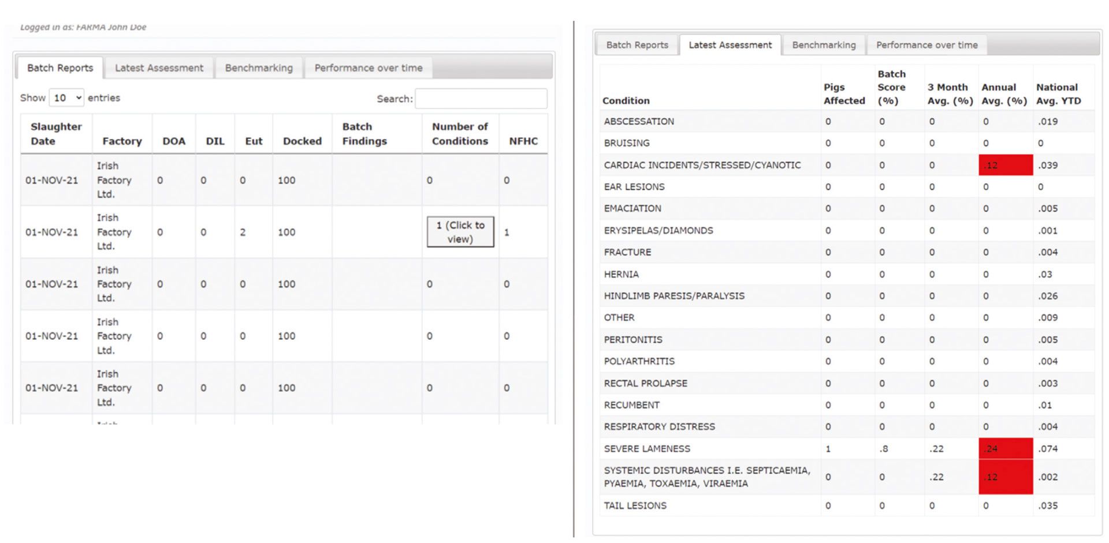Click Severe Lameness national average .074
Viewport: 1109px width, 543px height.
point(1048,449)
